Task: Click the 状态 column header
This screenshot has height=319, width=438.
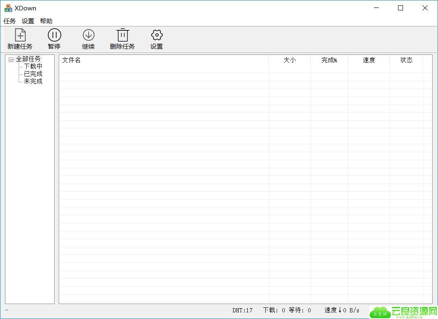Action: pyautogui.click(x=406, y=60)
